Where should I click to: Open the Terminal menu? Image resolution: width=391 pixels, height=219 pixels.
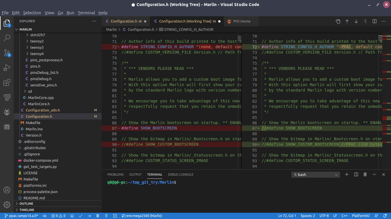(x=86, y=13)
